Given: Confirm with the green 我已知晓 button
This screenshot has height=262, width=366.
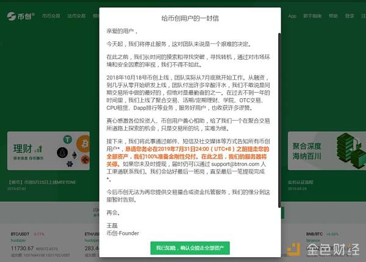Looking at the screenshot, I should 190,248.
